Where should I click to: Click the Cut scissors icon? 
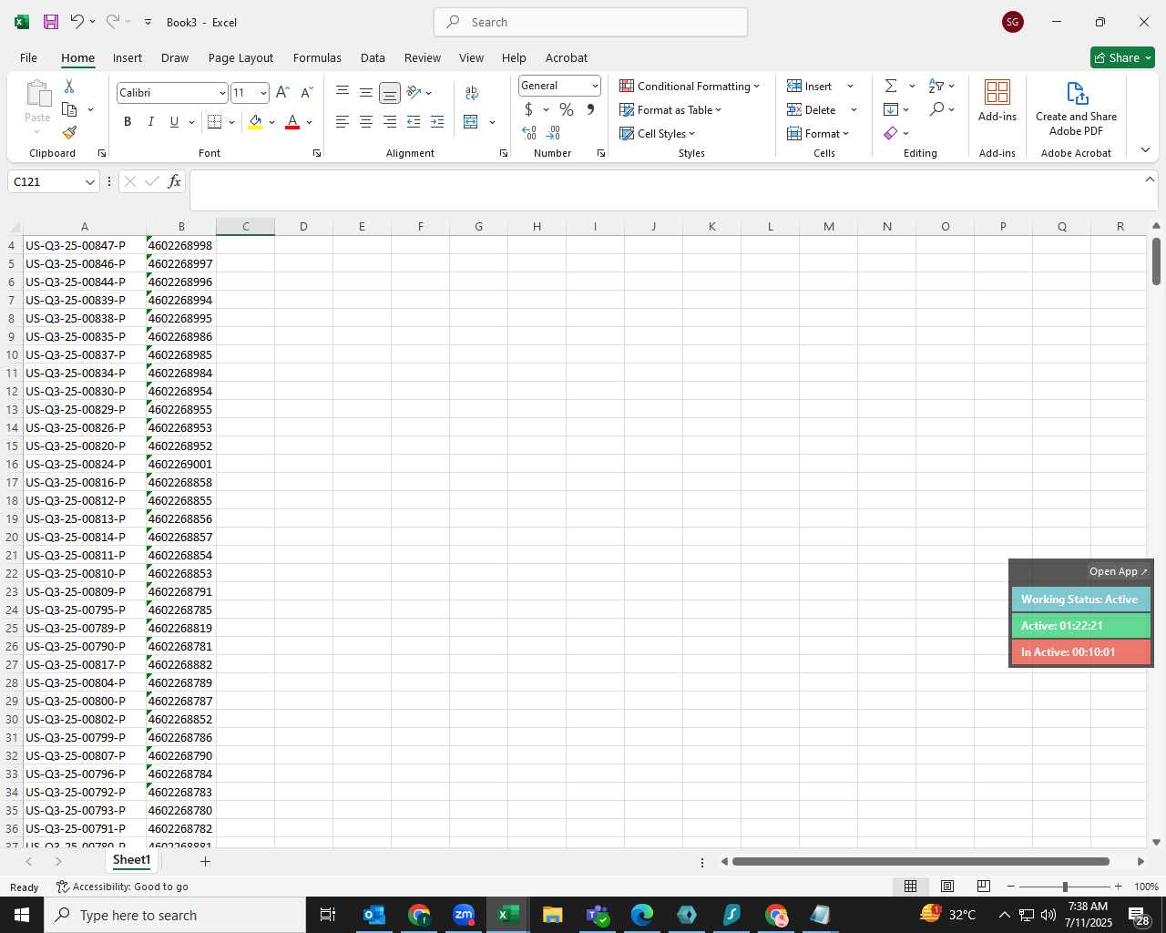click(69, 86)
